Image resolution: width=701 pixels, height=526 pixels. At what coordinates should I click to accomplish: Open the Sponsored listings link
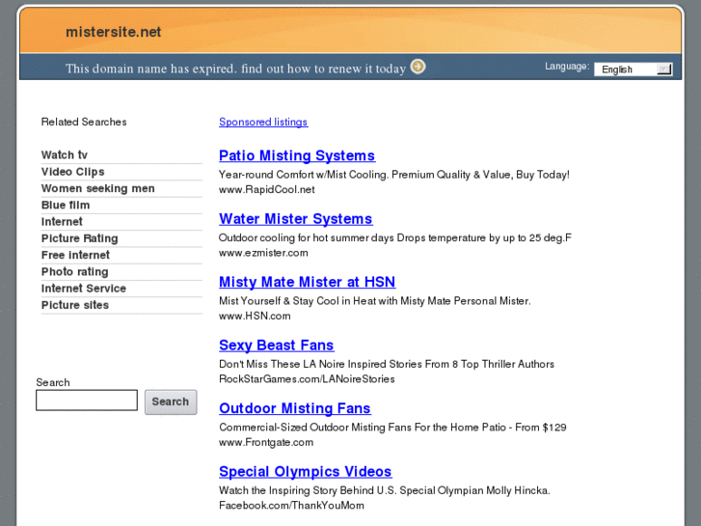coord(263,122)
